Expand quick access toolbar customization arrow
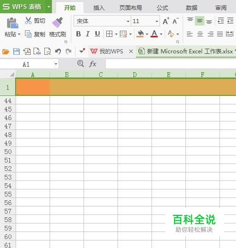Image resolution: width=236 pixels, height=248 pixels. tap(82, 51)
